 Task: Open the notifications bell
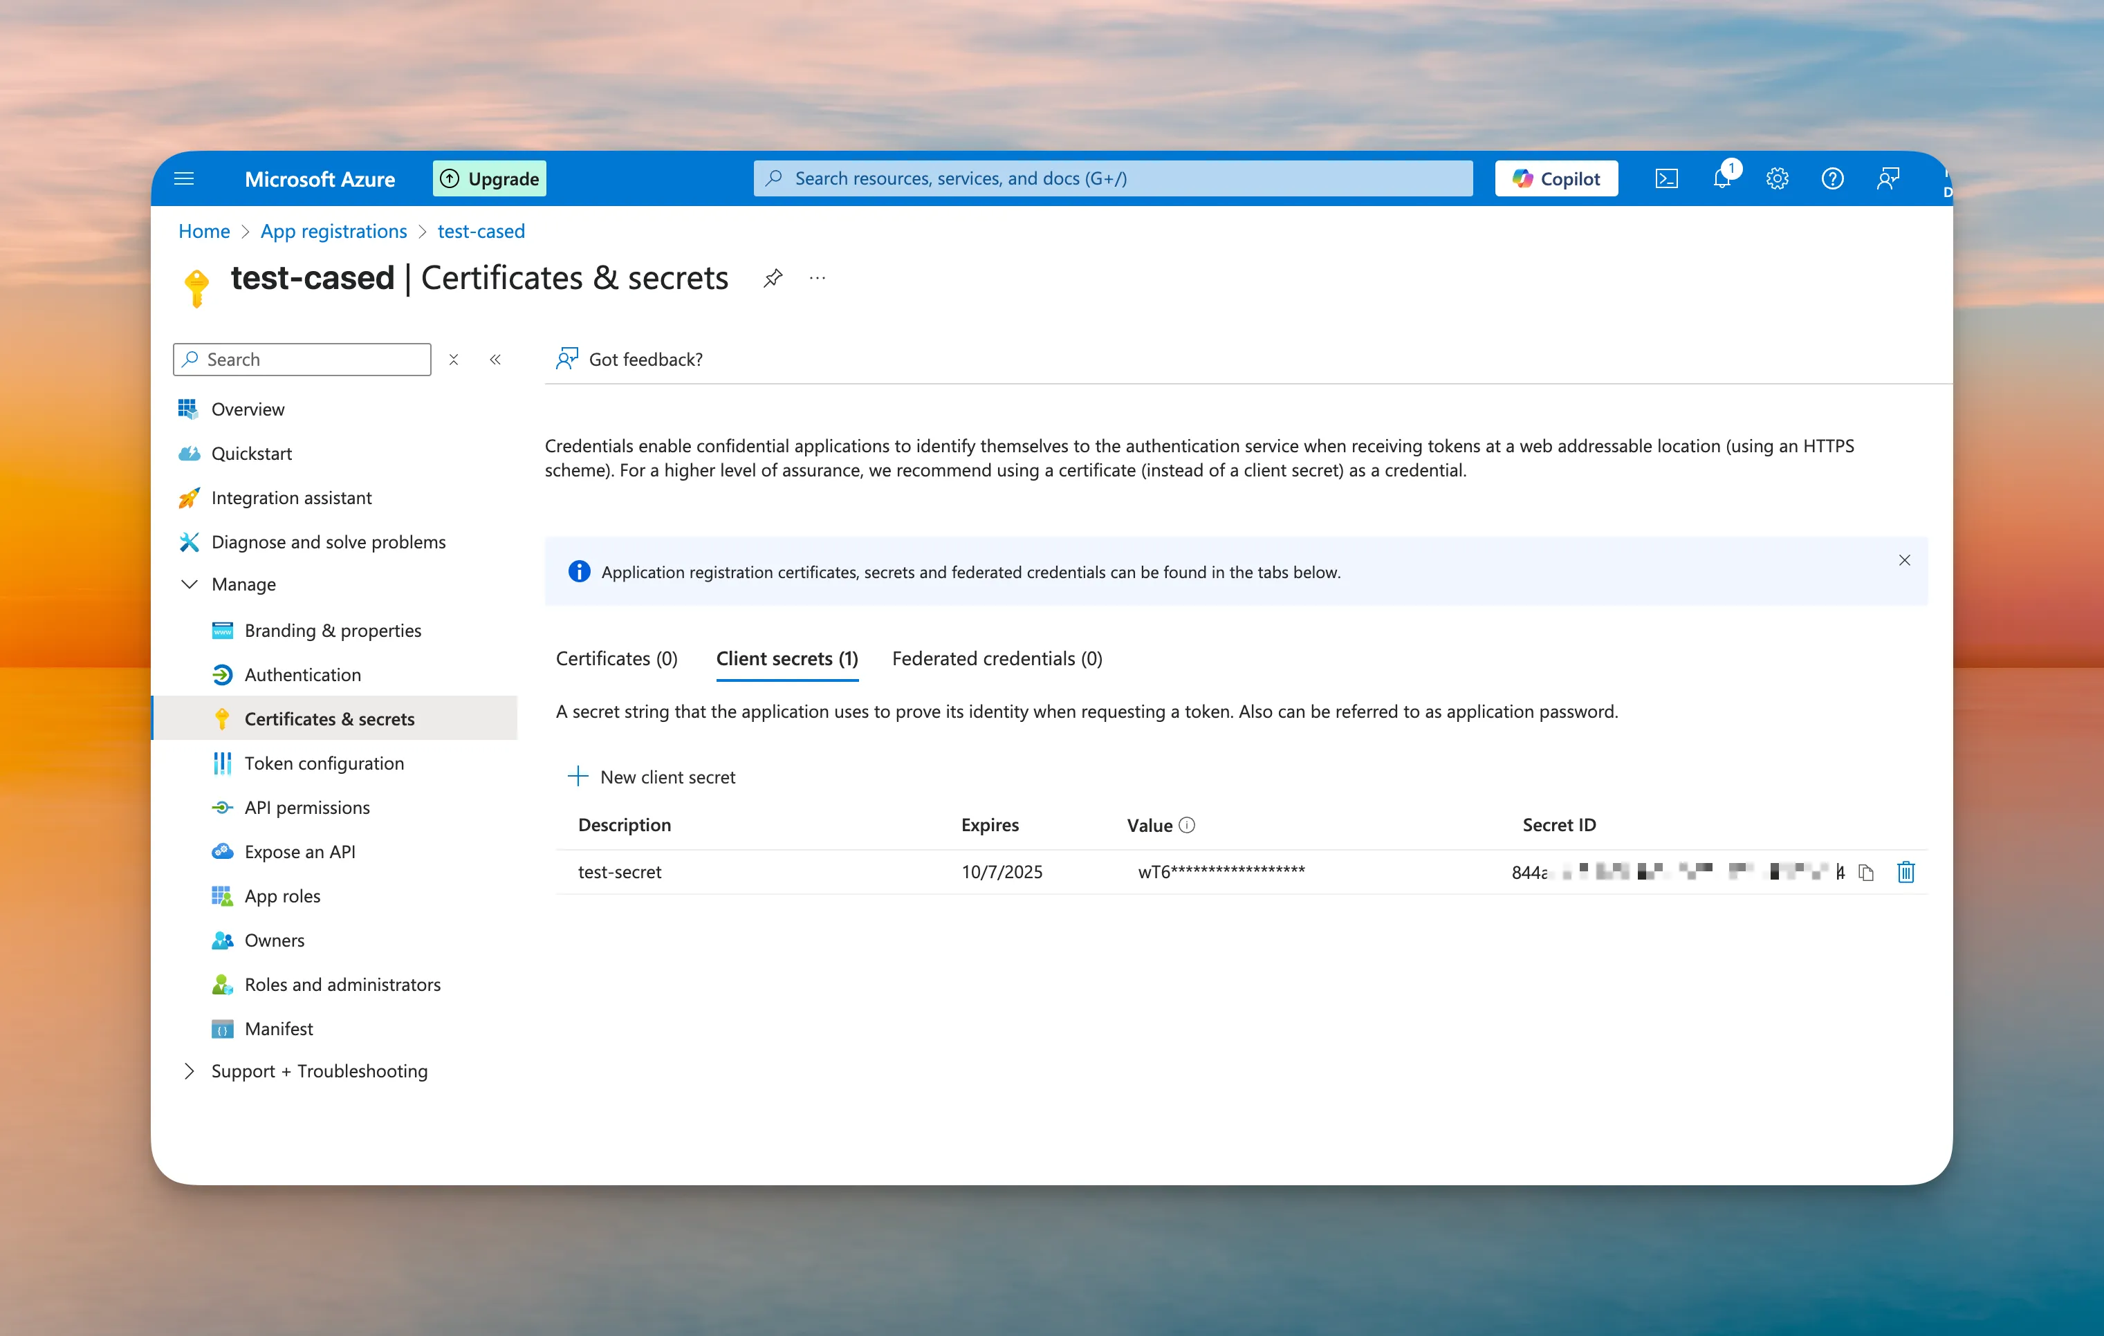click(x=1722, y=178)
